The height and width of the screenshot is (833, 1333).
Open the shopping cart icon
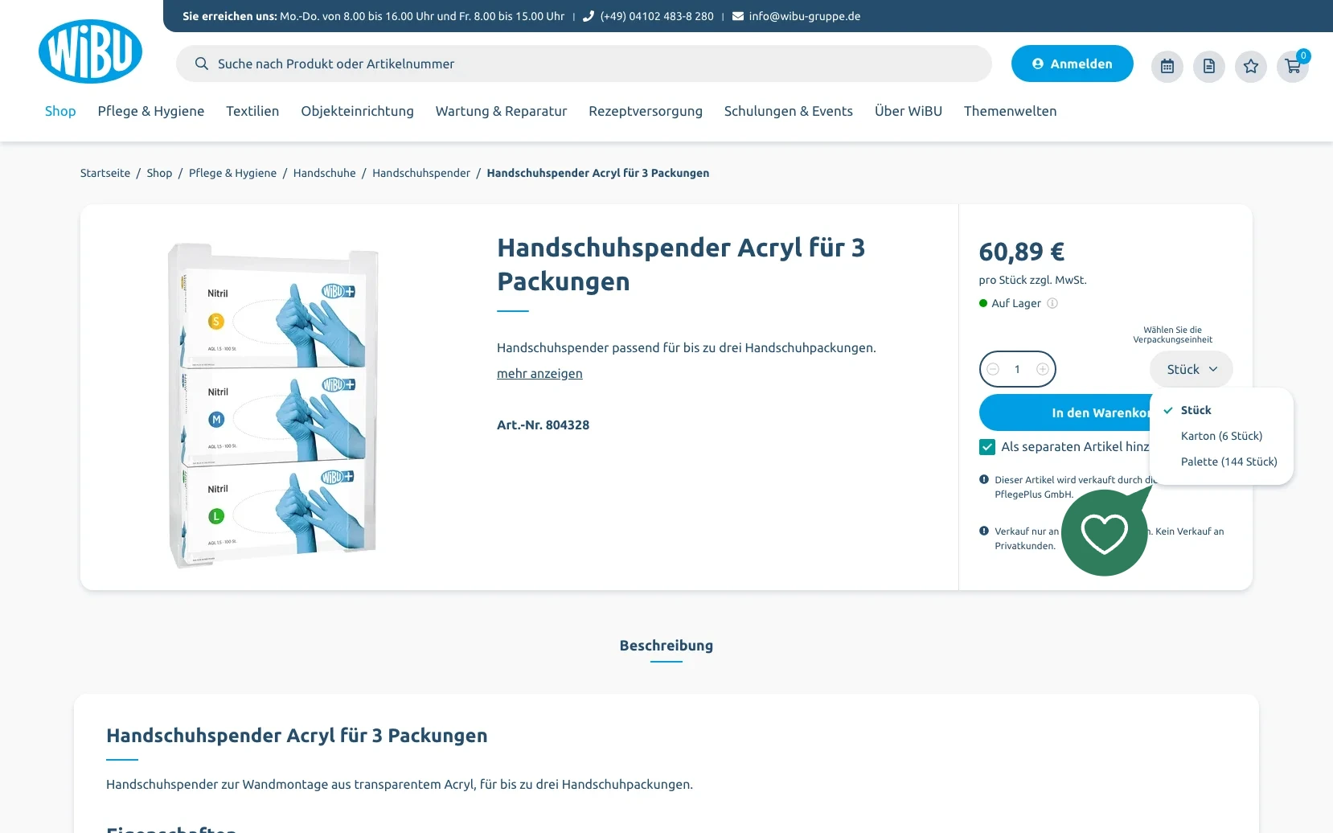[x=1293, y=67]
